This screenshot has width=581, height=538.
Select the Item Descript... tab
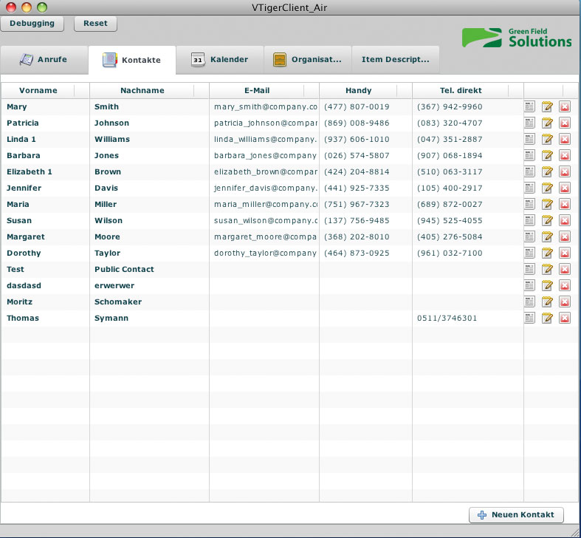point(395,60)
